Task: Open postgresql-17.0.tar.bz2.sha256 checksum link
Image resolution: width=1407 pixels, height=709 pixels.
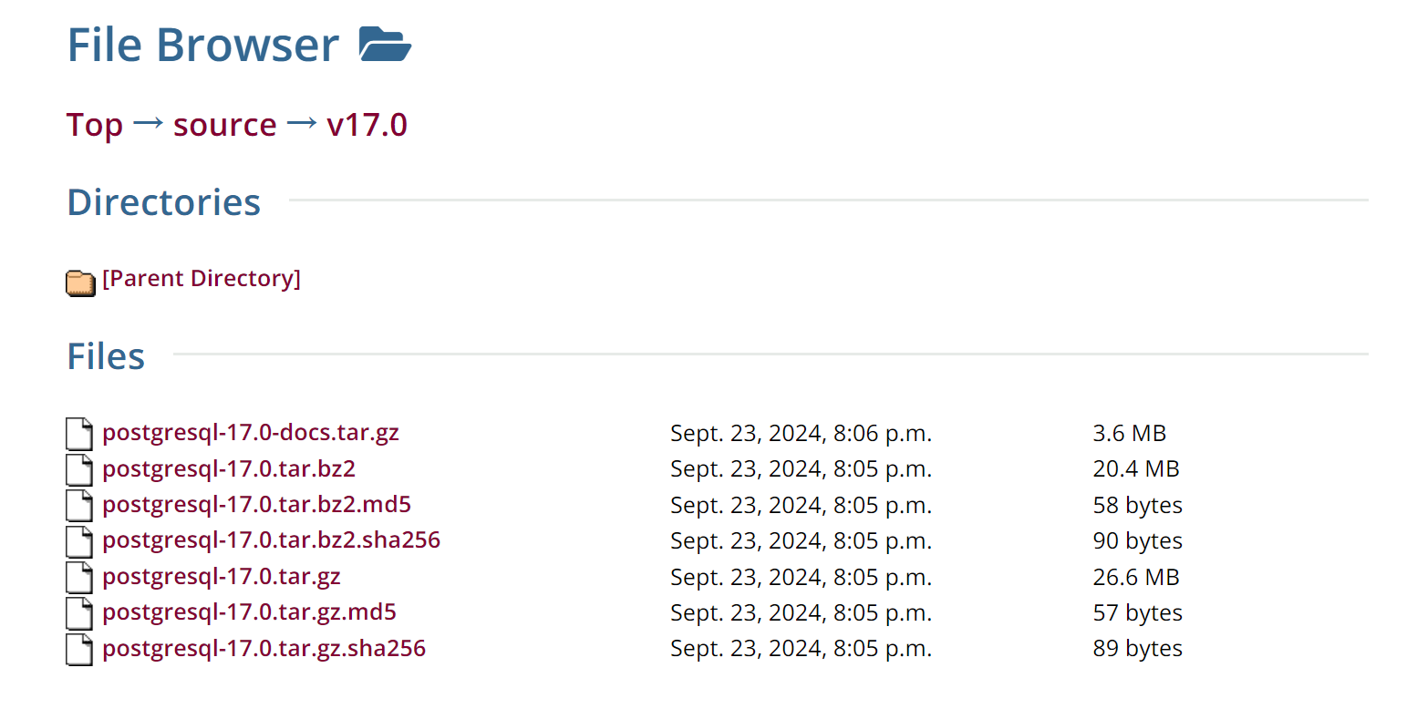Action: 271,539
